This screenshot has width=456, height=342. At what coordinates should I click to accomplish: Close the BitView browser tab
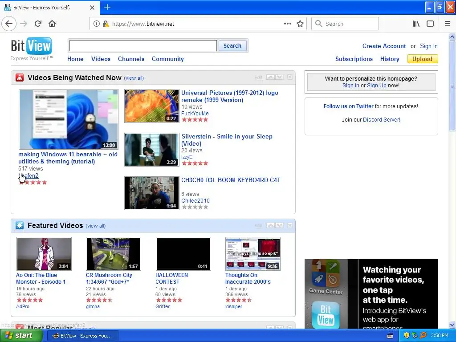tap(92, 8)
